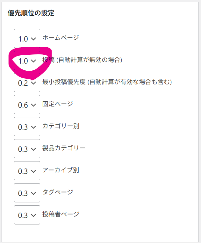Click the 優先順位の設定 section heading
201x243 pixels.
tap(31, 13)
